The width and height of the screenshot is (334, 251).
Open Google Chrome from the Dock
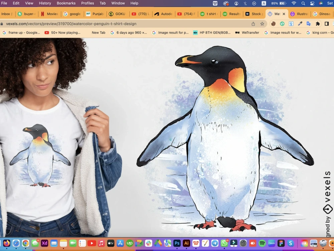point(26,243)
